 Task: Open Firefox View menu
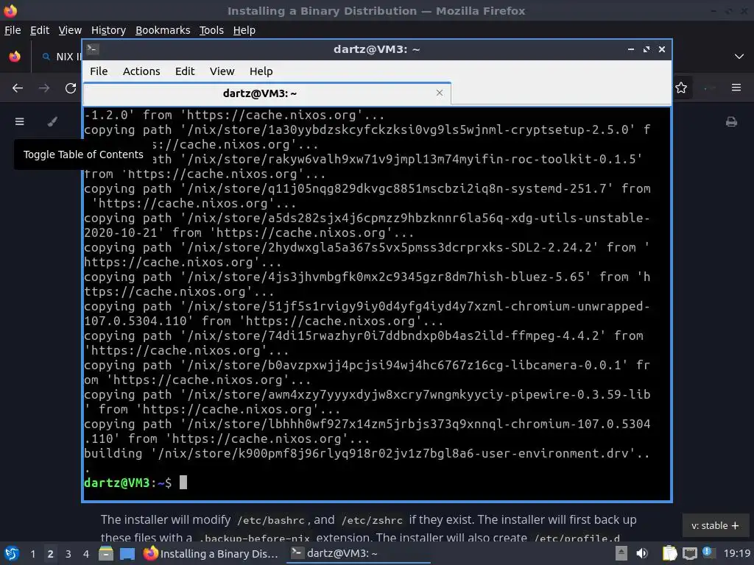coord(70,30)
